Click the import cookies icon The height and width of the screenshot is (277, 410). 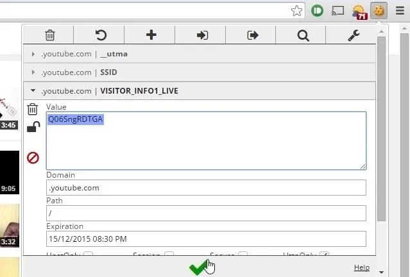point(202,35)
